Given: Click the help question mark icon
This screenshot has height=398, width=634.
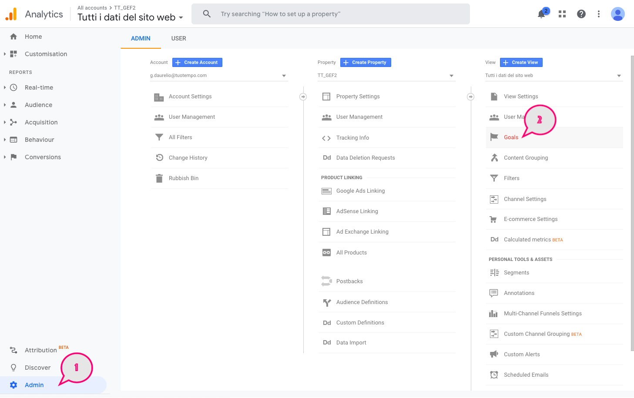Looking at the screenshot, I should click(581, 14).
